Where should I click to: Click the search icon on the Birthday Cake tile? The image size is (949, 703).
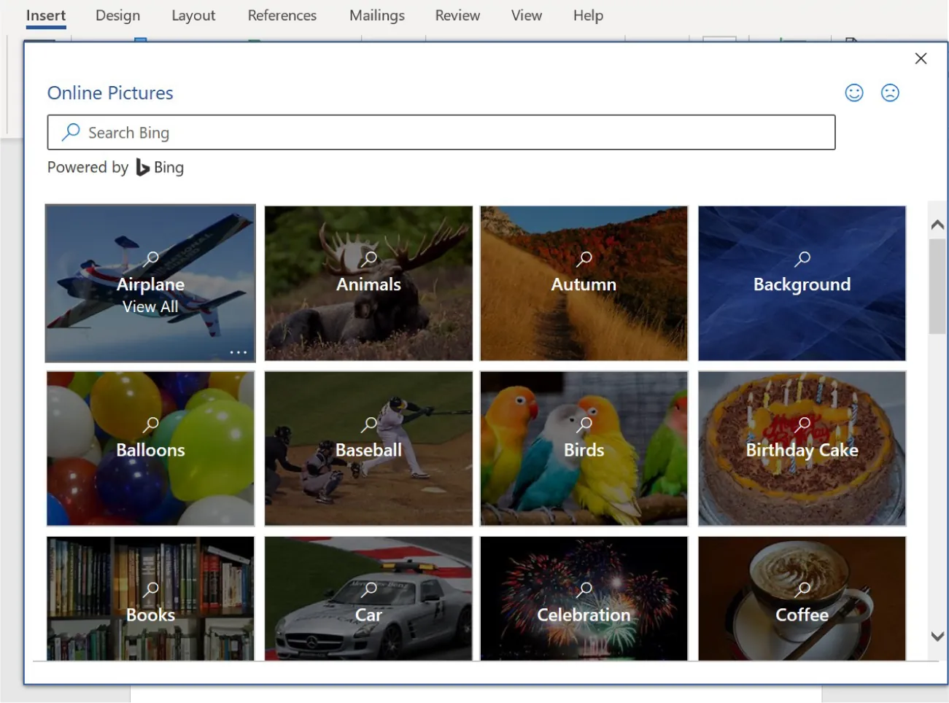tap(802, 424)
